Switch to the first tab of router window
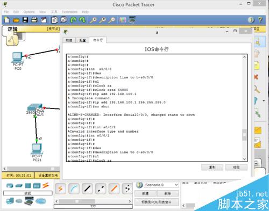269x211 pixels. click(69, 40)
